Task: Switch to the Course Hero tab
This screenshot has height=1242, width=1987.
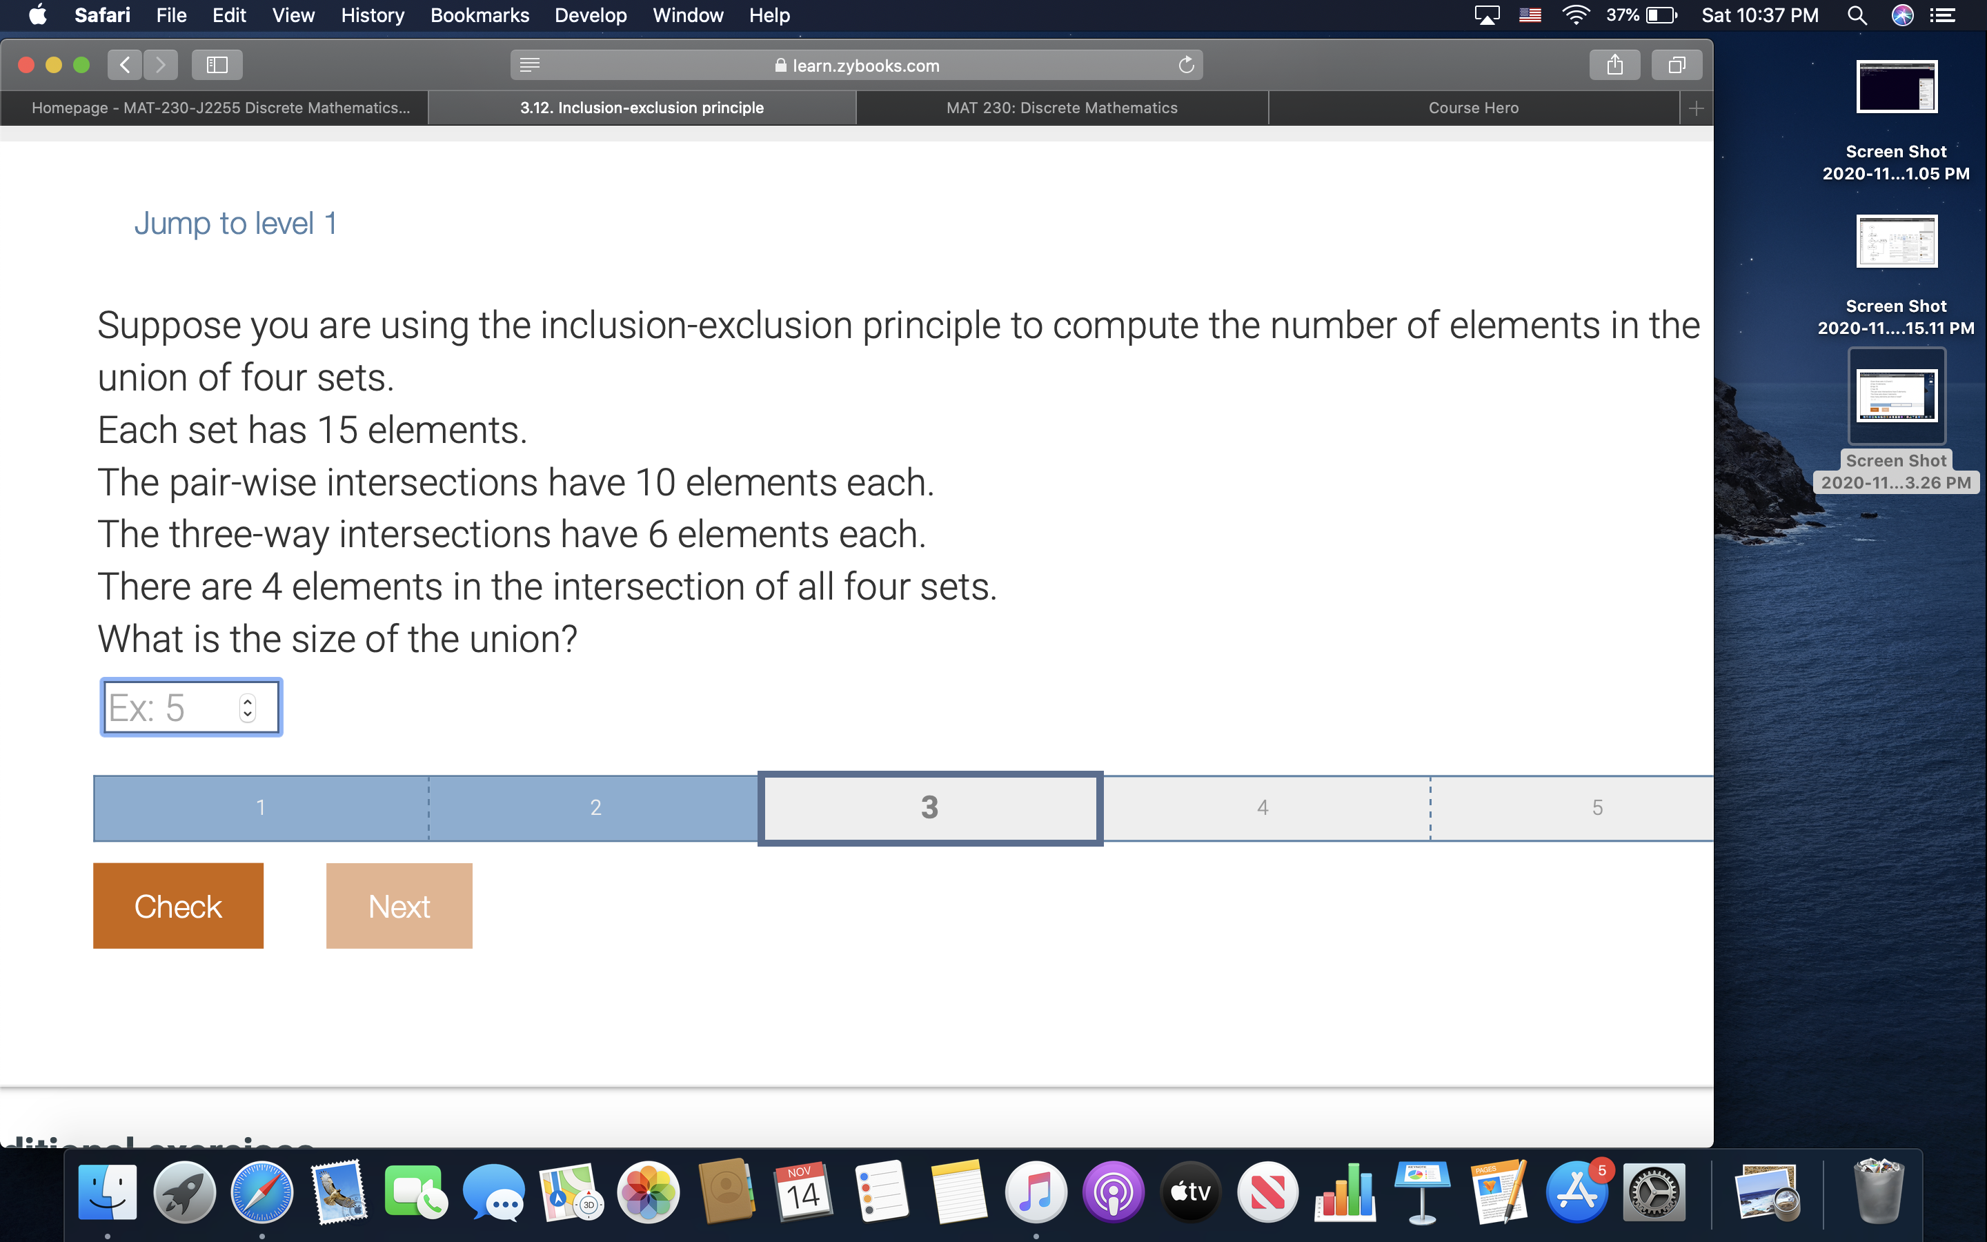Action: (1473, 107)
